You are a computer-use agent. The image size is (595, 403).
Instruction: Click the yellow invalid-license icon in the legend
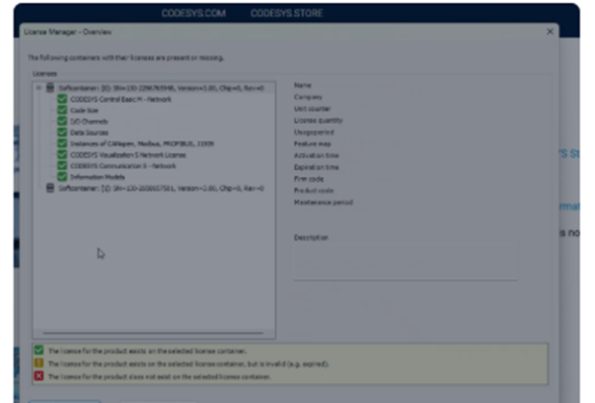[x=38, y=365]
